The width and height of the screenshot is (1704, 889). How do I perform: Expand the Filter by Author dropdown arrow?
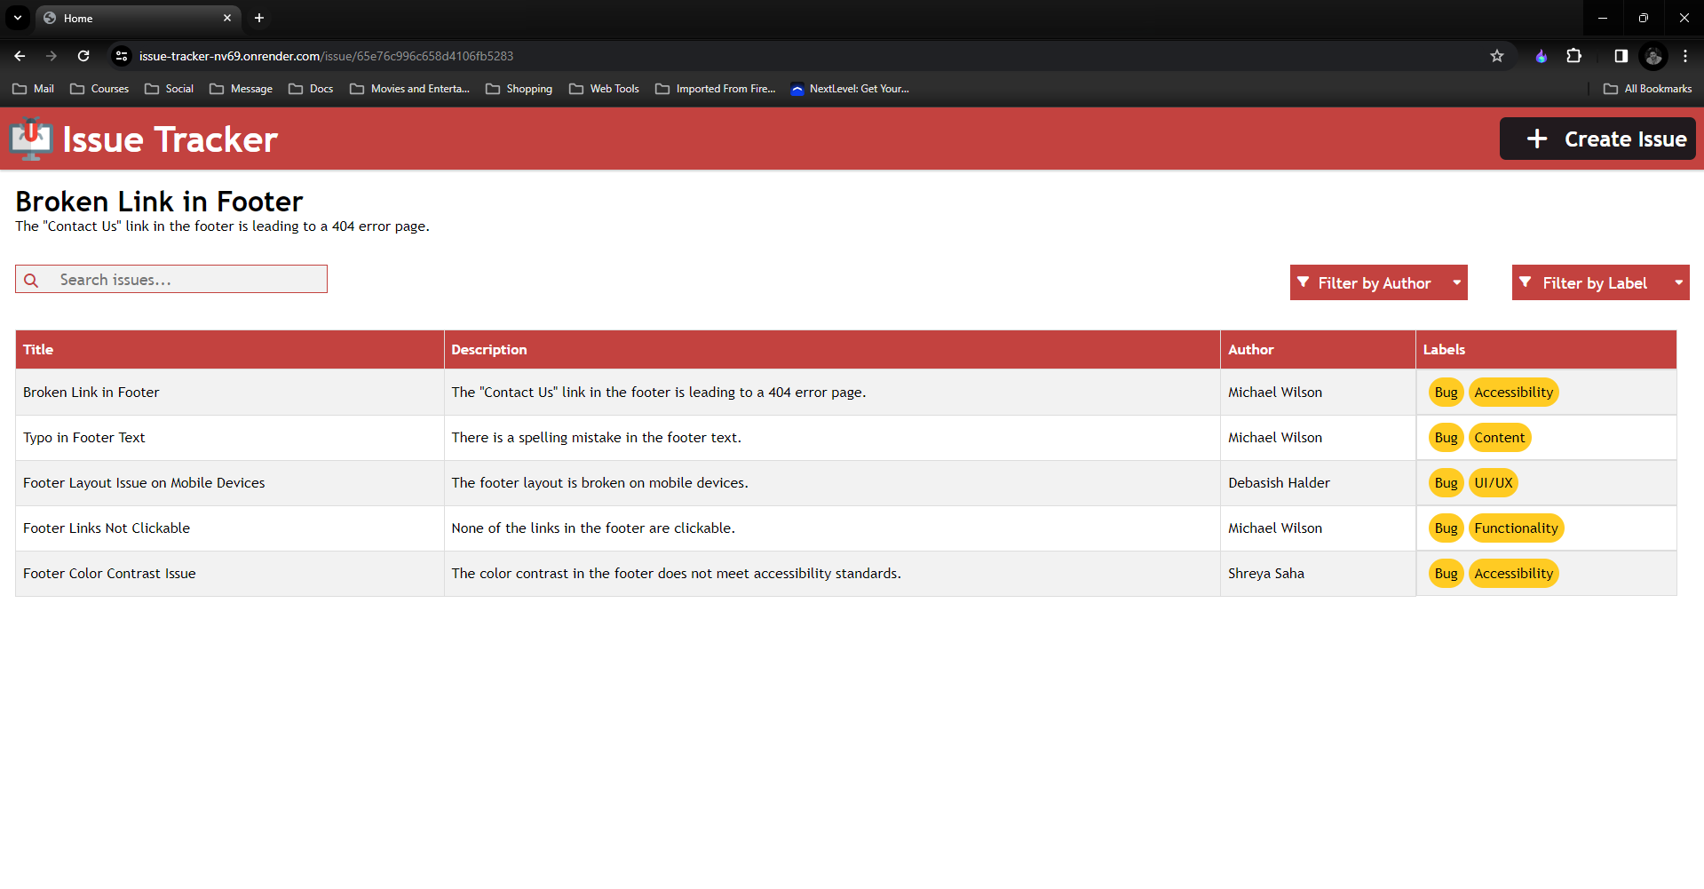click(x=1457, y=282)
